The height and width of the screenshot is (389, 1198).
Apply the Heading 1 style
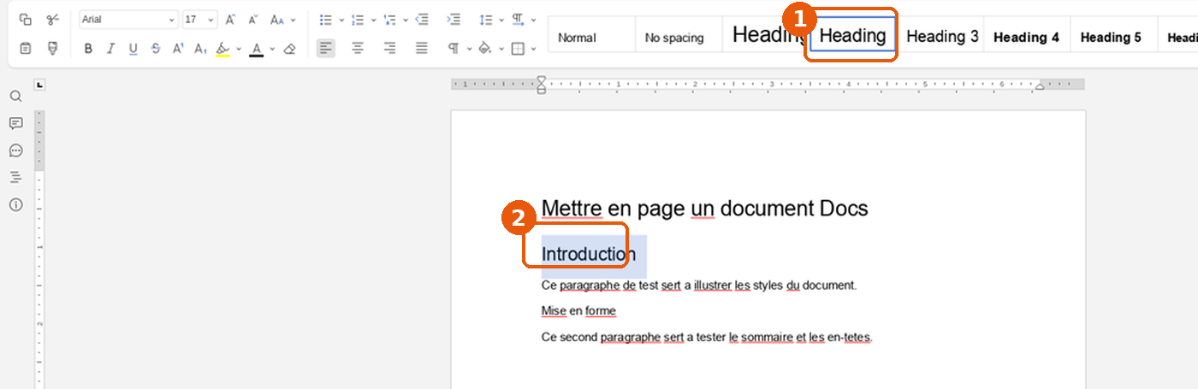766,34
